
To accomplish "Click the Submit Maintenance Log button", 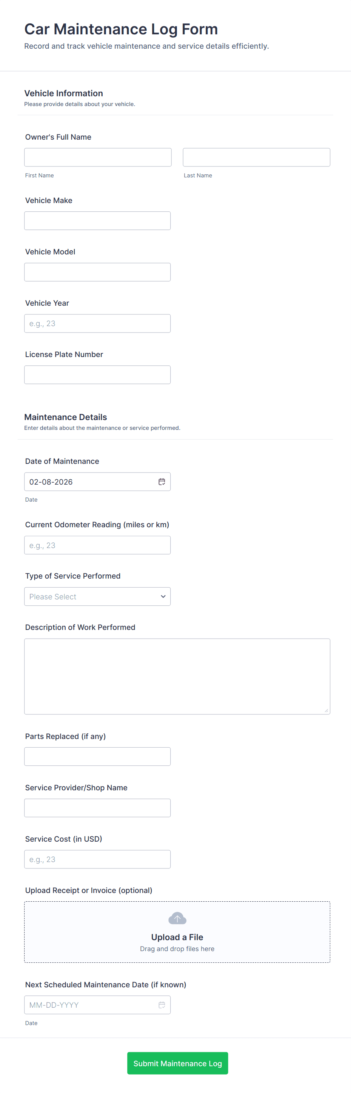I will (x=177, y=1063).
